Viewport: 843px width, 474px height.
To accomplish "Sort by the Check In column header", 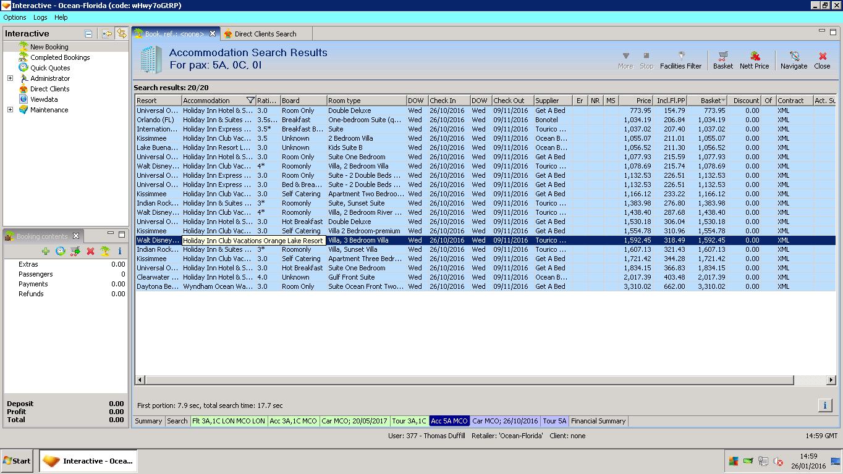I will pos(449,101).
